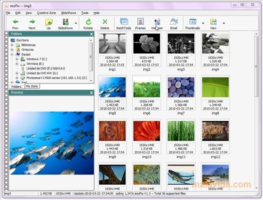Screen dimensions: 263x200
Task: Expand WinVista (E:) node
Action: pyautogui.click(x=17, y=64)
